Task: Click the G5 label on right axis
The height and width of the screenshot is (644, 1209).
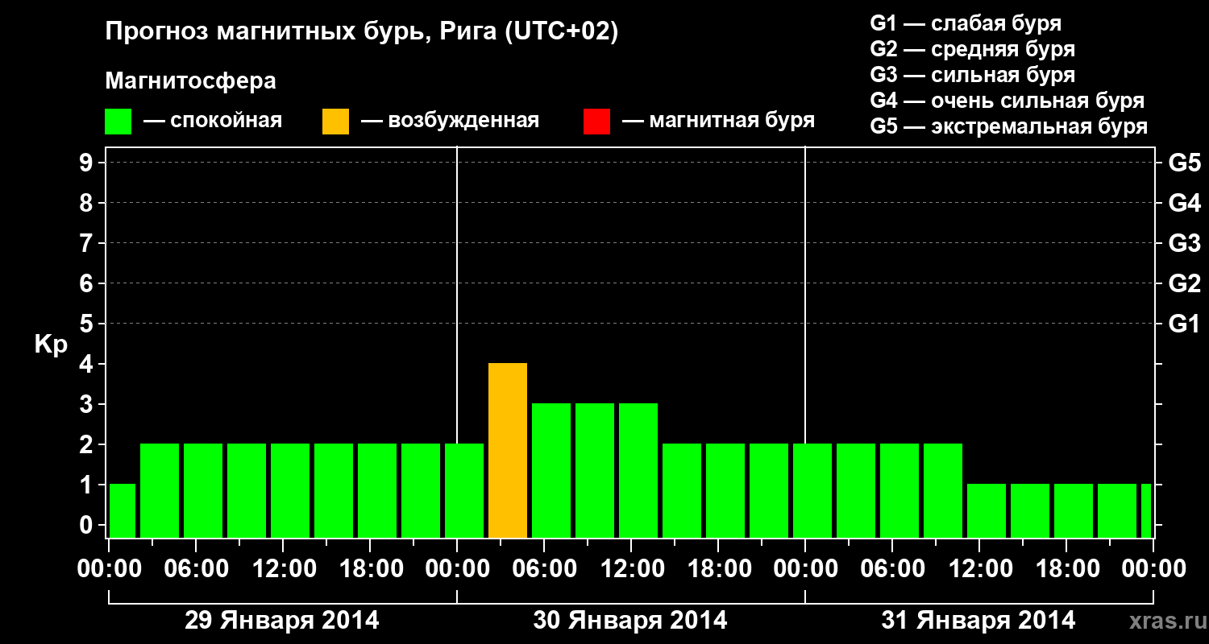Action: pyautogui.click(x=1185, y=163)
